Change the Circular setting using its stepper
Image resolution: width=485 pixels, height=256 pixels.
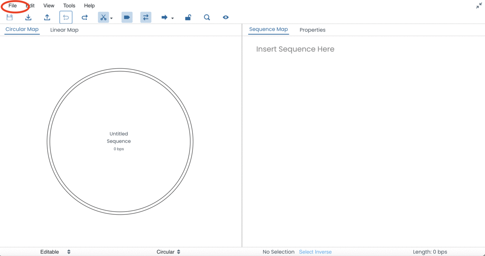(x=178, y=252)
